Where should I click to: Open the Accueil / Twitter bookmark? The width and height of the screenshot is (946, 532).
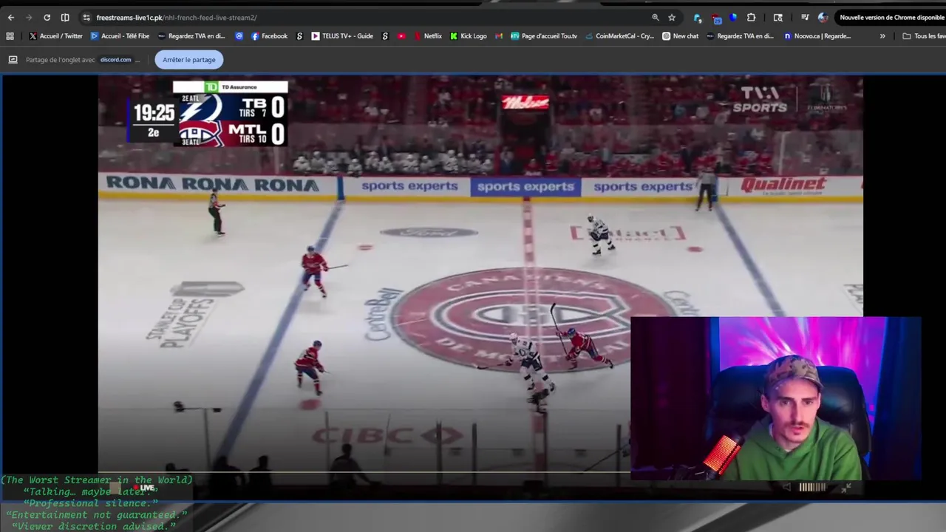(x=55, y=35)
